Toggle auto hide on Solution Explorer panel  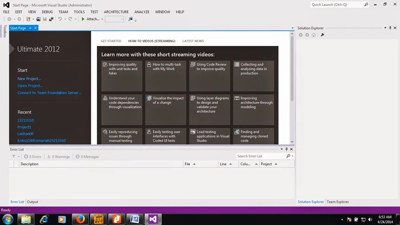pyautogui.click(x=390, y=28)
